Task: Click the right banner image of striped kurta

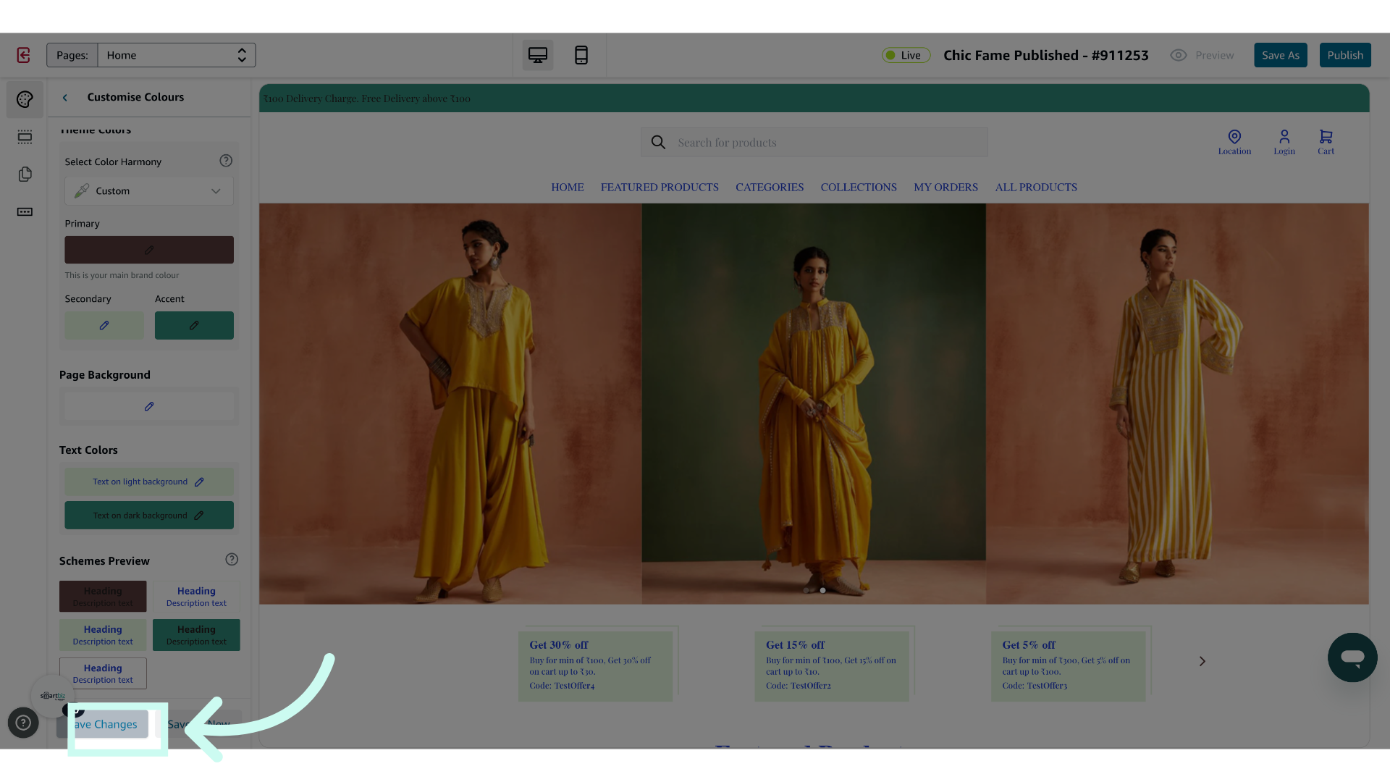Action: (1177, 404)
